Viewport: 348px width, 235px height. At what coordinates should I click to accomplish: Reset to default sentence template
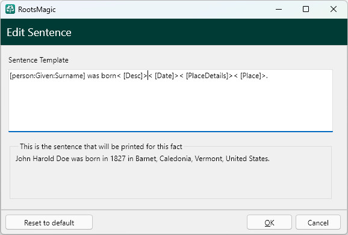(49, 222)
